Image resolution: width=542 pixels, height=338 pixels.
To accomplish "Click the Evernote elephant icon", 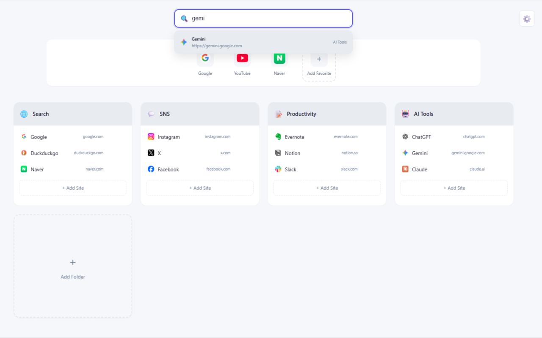I will coord(278,136).
